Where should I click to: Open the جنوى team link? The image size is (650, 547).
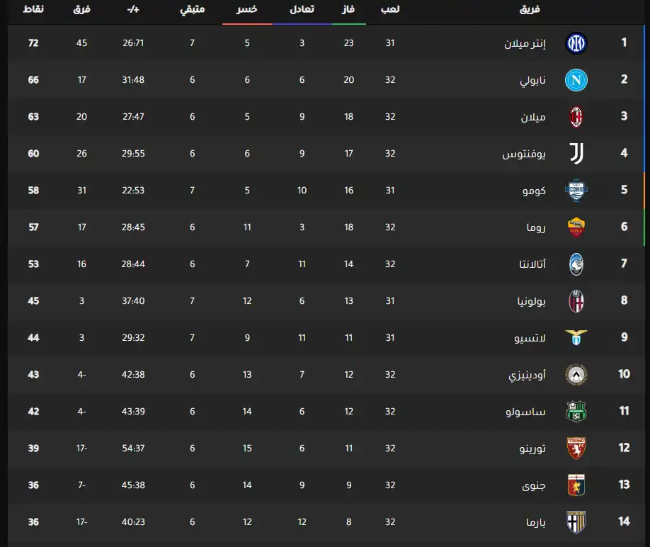click(536, 485)
